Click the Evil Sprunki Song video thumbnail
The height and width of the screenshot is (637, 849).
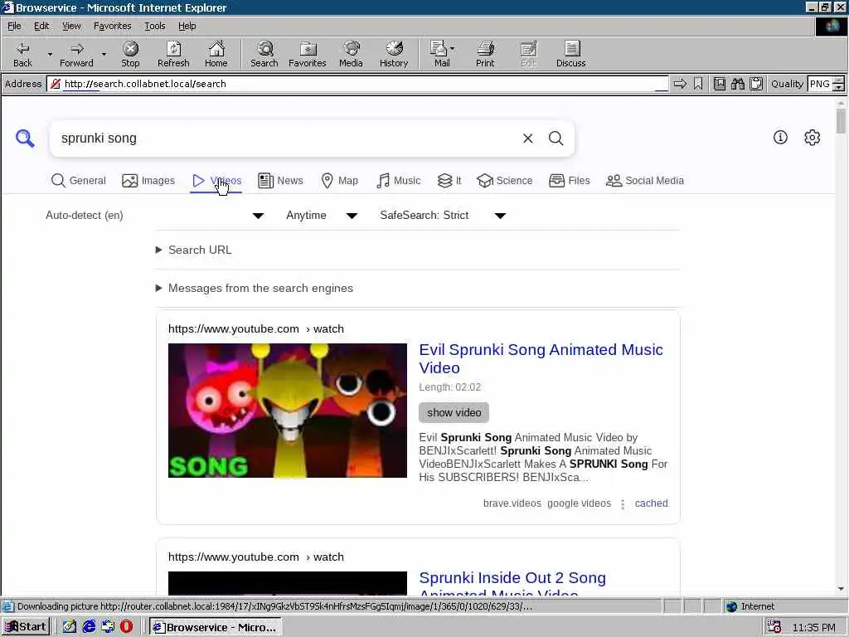[288, 411]
